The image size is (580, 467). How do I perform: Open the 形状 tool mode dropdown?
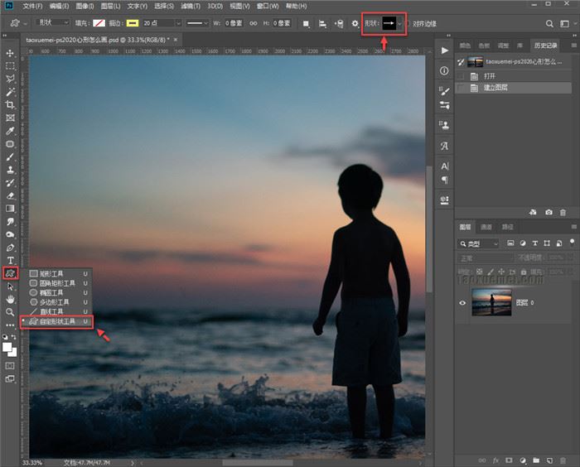[52, 23]
